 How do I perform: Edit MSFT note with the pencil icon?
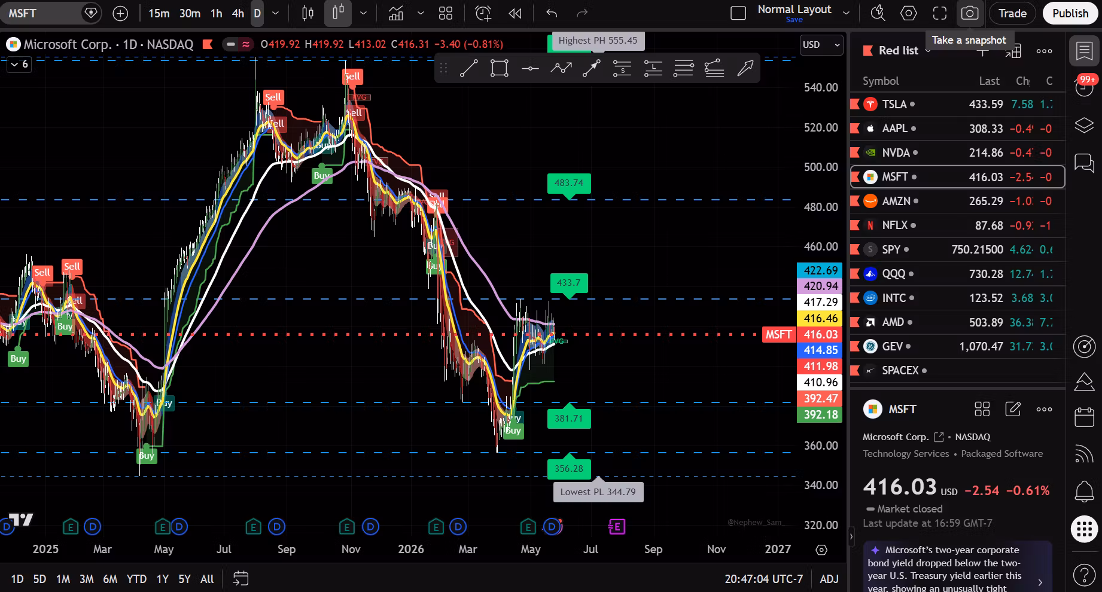pyautogui.click(x=1013, y=409)
